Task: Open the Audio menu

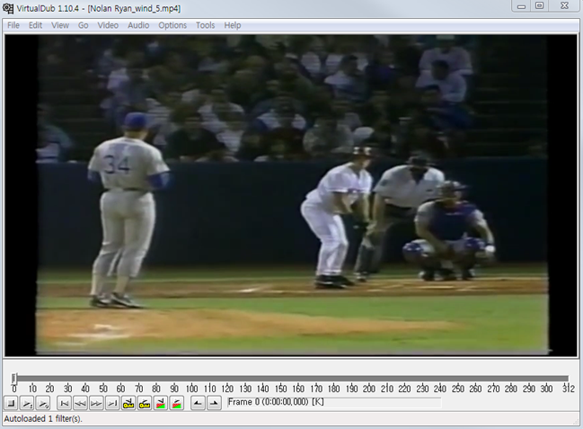Action: 138,25
